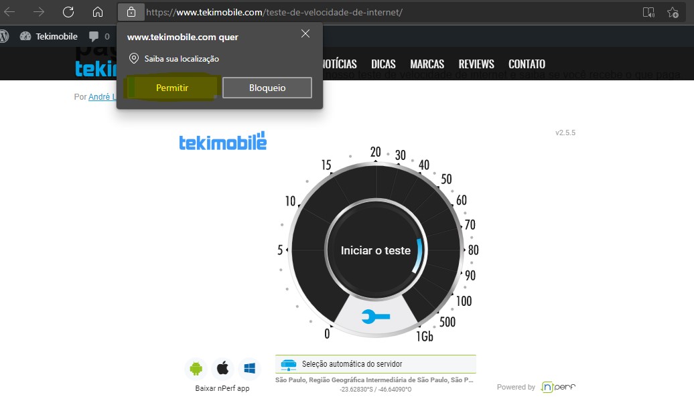
Task: Open comments bubble in admin bar
Action: (98, 36)
